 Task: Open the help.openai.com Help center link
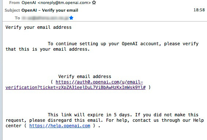(60, 126)
